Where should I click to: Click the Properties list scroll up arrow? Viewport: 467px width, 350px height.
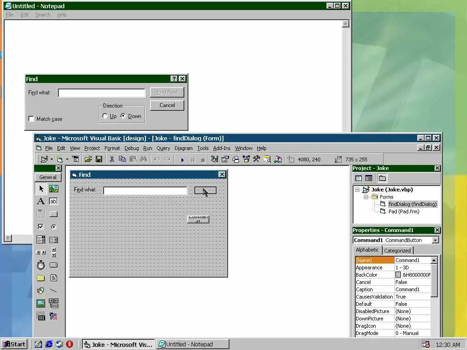434,260
